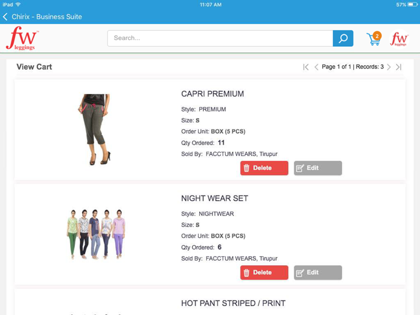Screen dimensions: 420x315
Task: Open Night Wear Set product image
Action: (95, 234)
